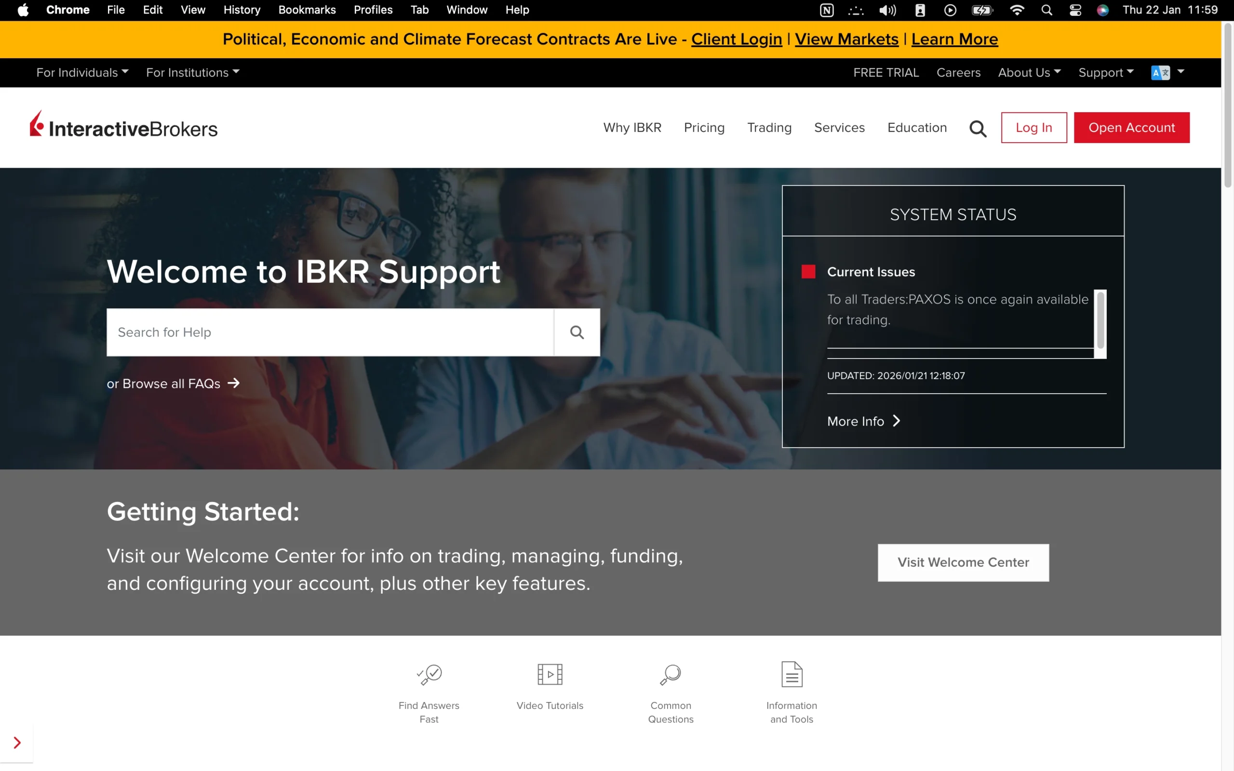Expand the For Individuals dropdown

click(x=81, y=72)
